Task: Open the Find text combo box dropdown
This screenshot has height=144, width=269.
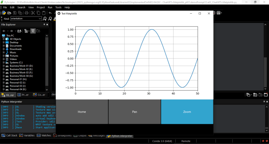Action: (x=40, y=19)
